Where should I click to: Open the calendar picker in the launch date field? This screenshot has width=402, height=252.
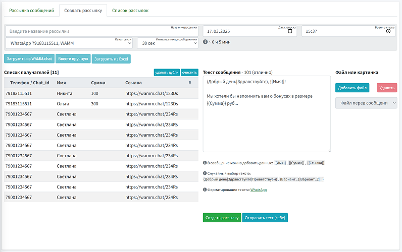click(x=289, y=31)
